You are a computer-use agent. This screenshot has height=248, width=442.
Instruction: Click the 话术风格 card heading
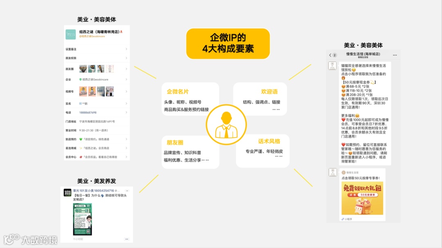[x=269, y=141]
